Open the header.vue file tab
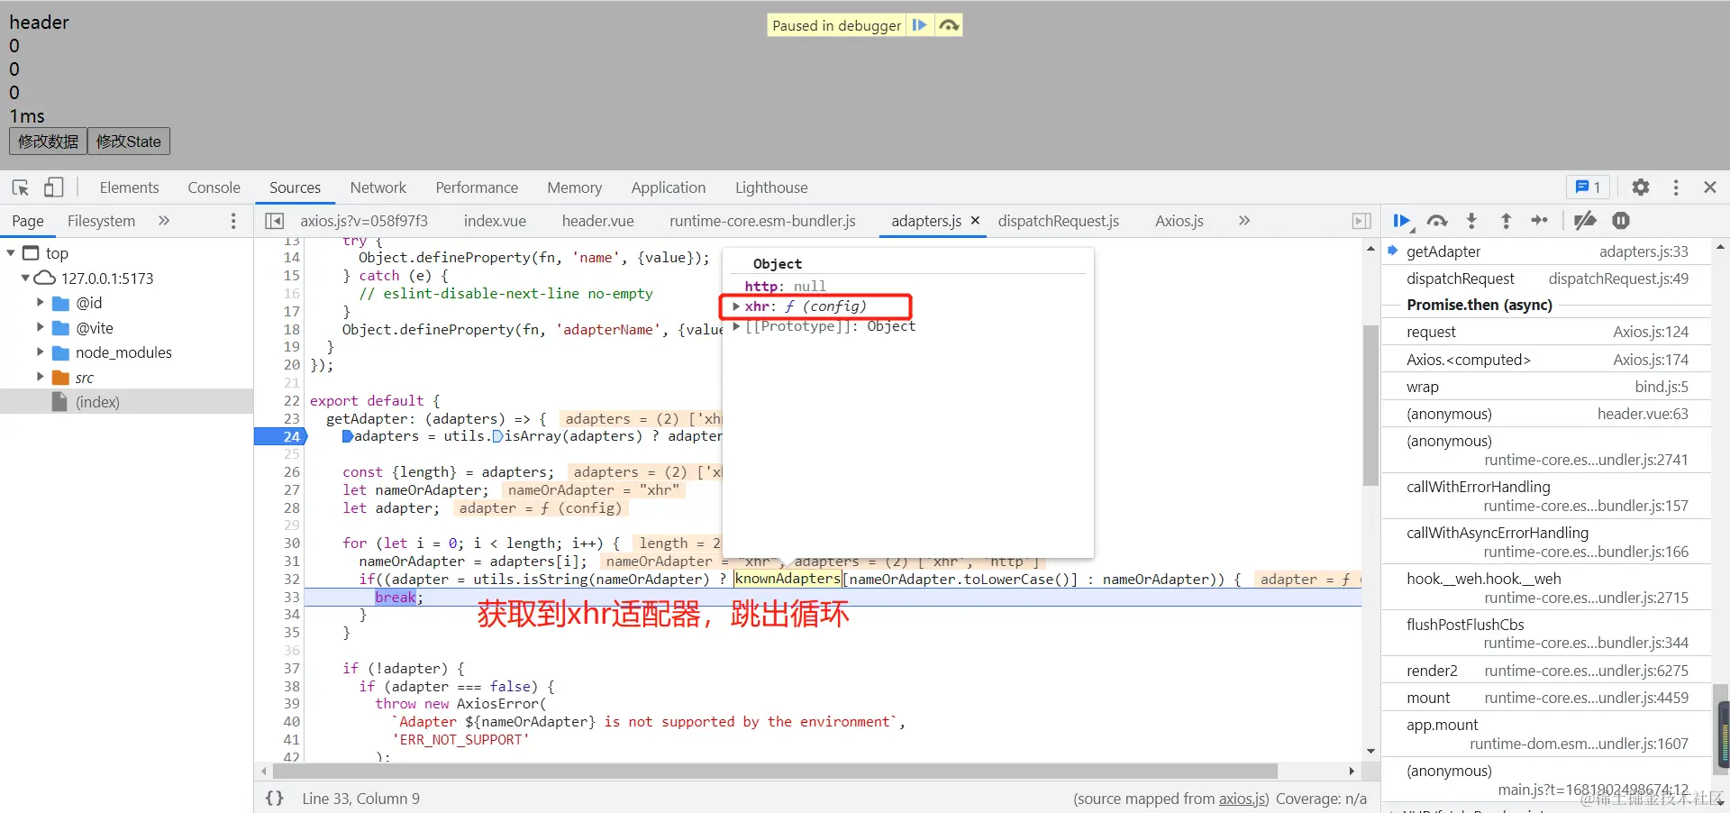The width and height of the screenshot is (1730, 813). (597, 221)
